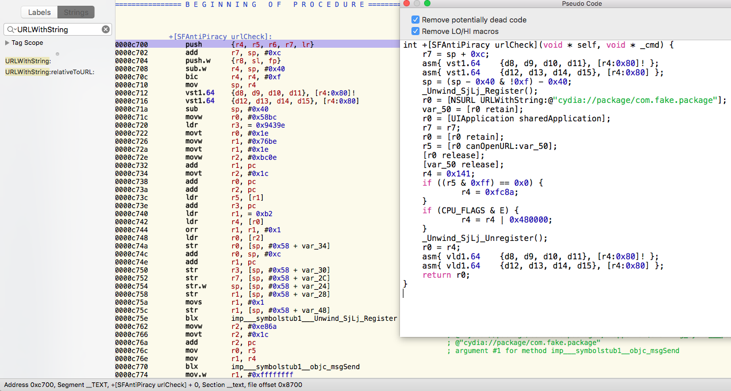
Task: Click the search magnifier icon in filter field
Action: 11,29
